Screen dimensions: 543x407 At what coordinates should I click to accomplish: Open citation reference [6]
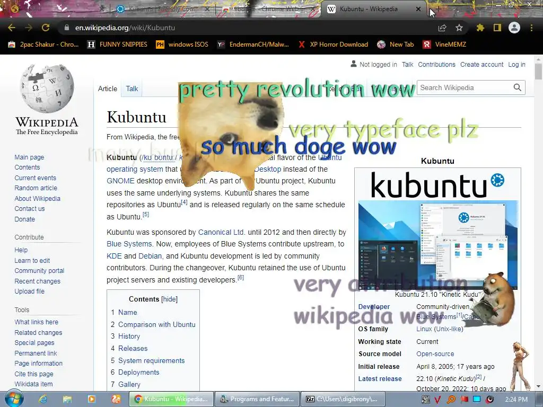click(241, 278)
